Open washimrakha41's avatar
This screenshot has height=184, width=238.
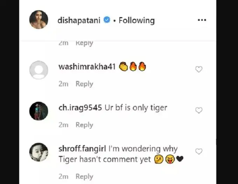39,70
